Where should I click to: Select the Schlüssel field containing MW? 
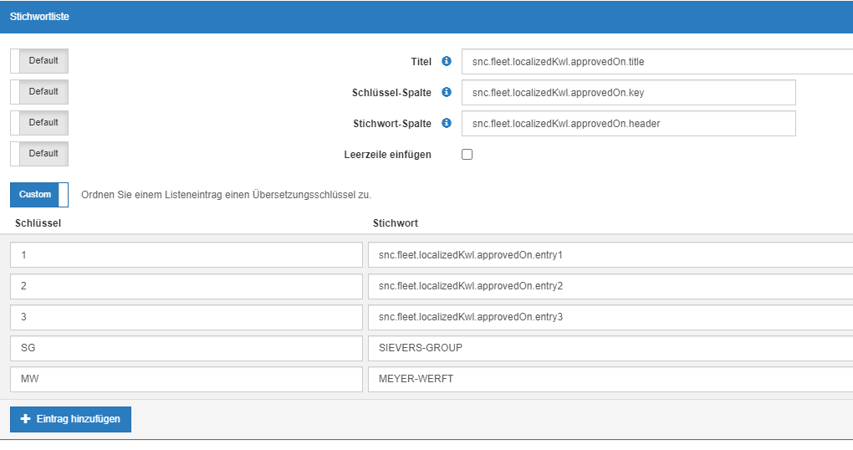(186, 379)
